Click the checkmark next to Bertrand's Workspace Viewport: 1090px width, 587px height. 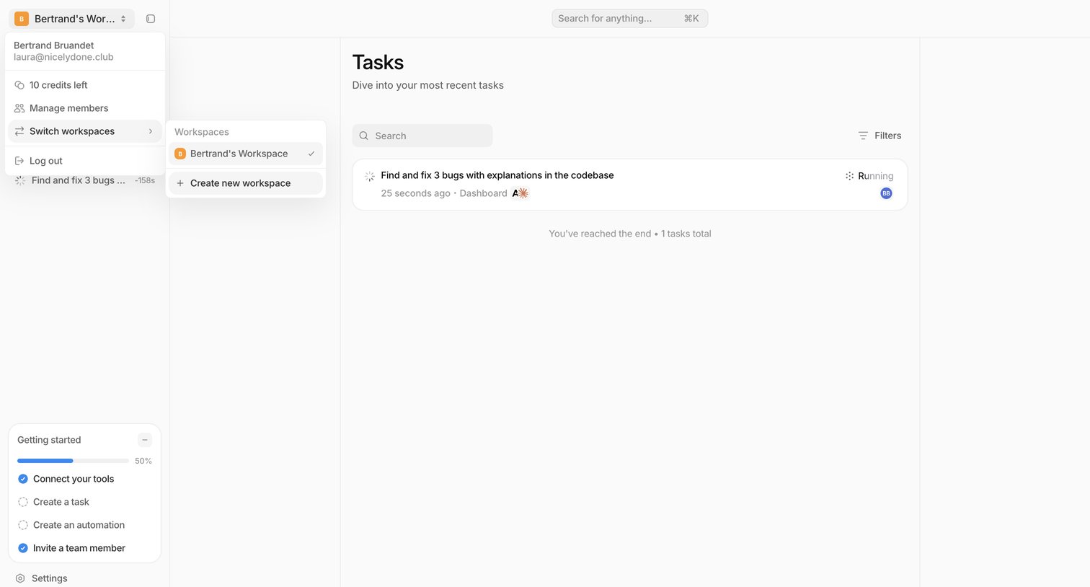coord(311,154)
